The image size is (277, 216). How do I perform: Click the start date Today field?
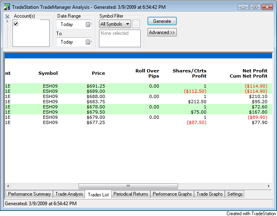pos(74,24)
